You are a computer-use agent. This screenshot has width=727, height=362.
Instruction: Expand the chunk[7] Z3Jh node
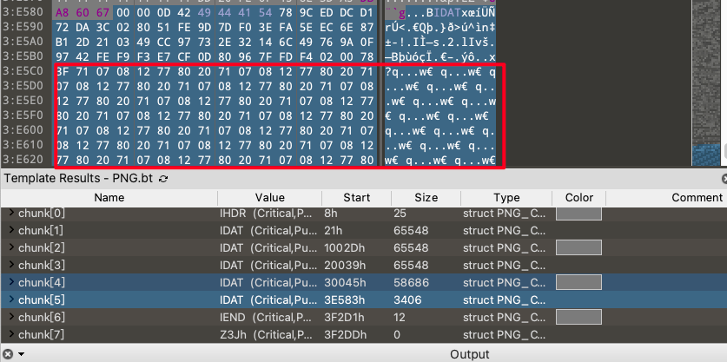tap(11, 334)
